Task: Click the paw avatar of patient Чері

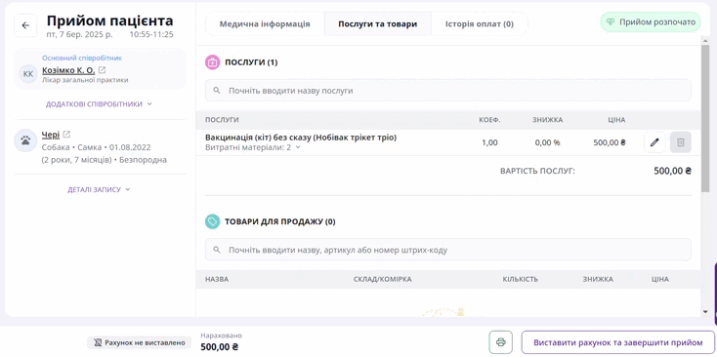Action: click(x=25, y=140)
